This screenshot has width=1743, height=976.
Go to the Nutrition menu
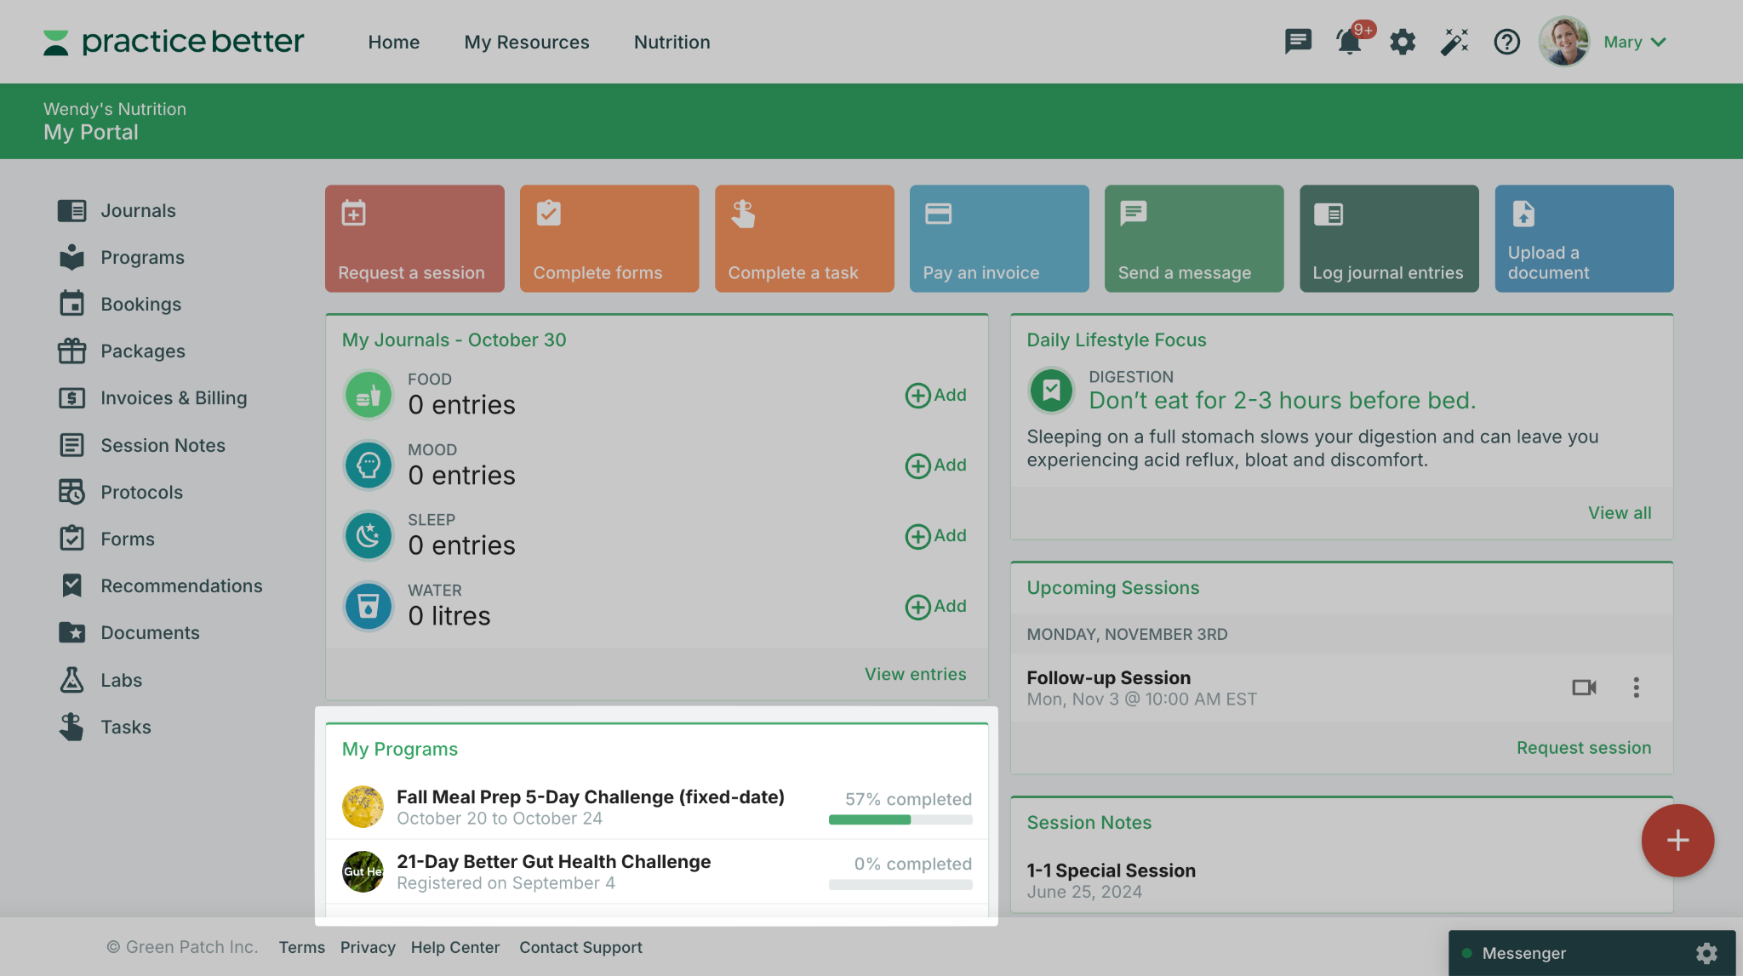click(671, 42)
